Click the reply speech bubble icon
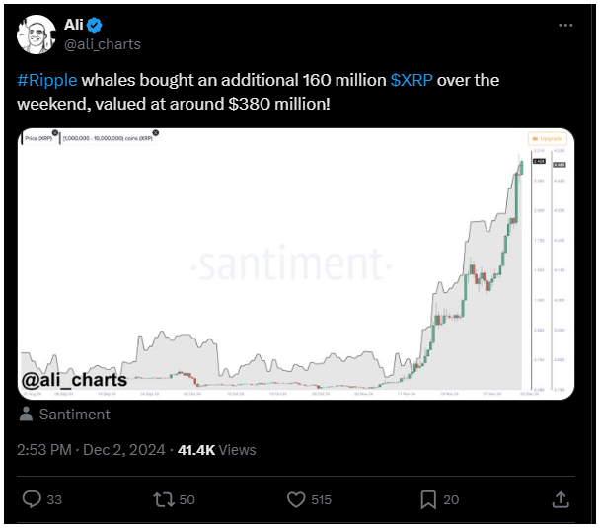Screen dimensions: 600x528 (x=32, y=499)
